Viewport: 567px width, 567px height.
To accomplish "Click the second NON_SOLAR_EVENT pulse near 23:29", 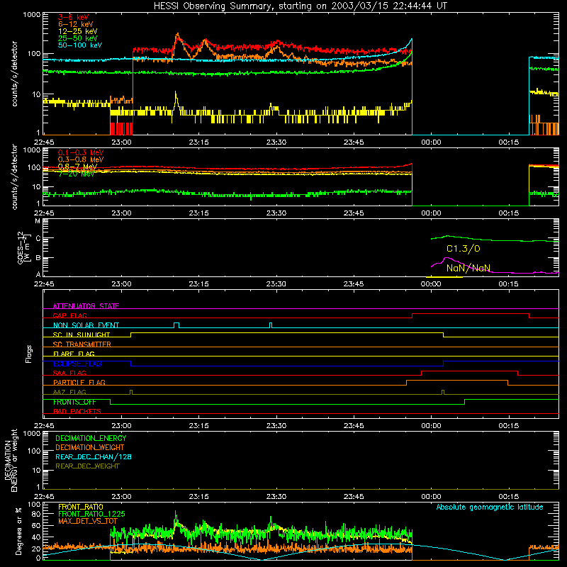I will coord(271,325).
